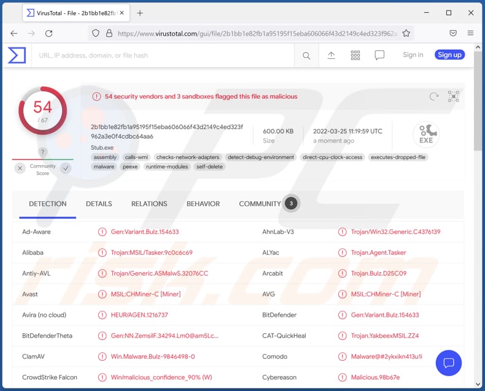
Task: Click the detect-debug-environment tag
Action: 261,157
